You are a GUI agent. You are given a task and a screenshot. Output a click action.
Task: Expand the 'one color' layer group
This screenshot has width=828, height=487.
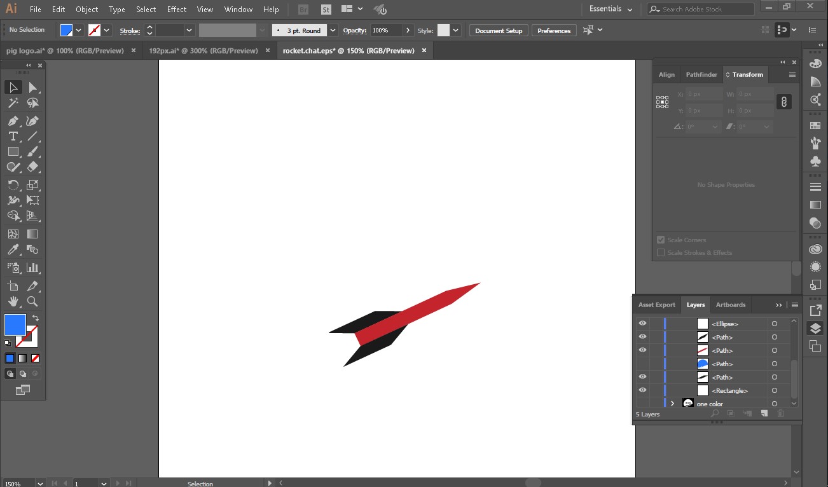672,404
